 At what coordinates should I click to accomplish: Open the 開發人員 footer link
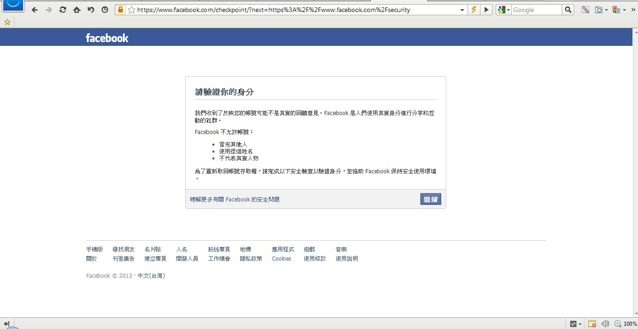[x=187, y=259]
